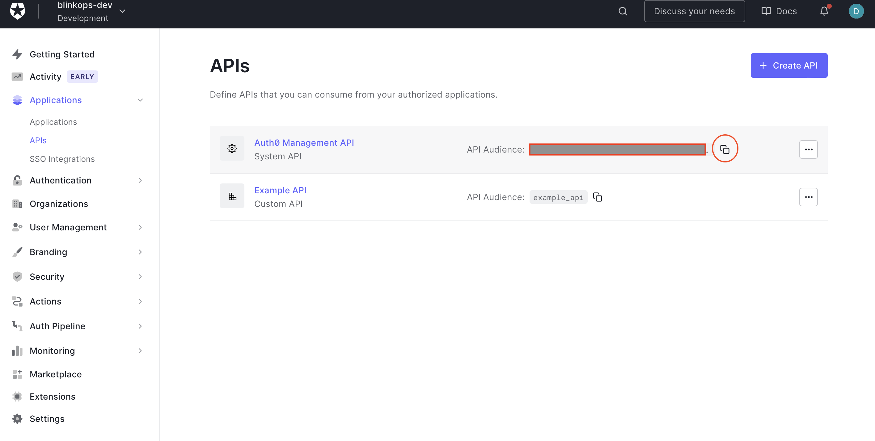The height and width of the screenshot is (441, 875).
Task: Click the Create API button
Action: (x=788, y=65)
